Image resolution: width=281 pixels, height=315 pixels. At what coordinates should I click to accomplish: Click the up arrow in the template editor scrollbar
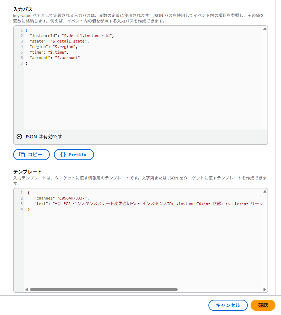point(265,192)
